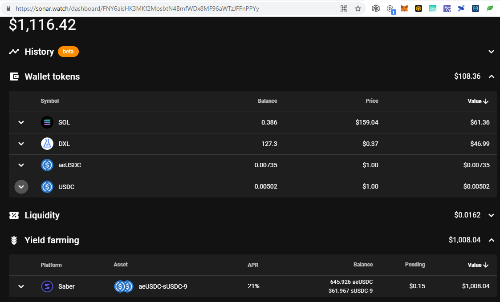500x302 pixels.
Task: Open the green leaf extension icon
Action: [489, 8]
